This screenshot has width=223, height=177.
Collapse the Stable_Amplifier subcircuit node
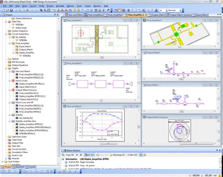(13, 53)
